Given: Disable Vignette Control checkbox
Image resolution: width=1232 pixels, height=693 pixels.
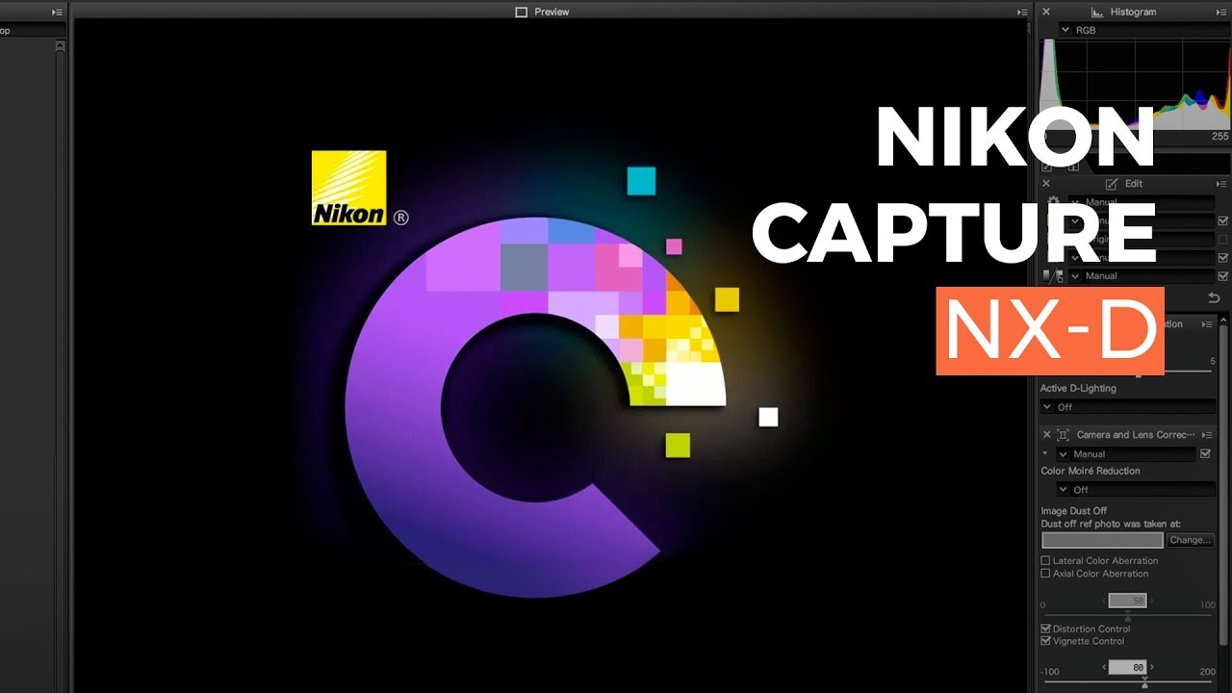Looking at the screenshot, I should [x=1046, y=641].
